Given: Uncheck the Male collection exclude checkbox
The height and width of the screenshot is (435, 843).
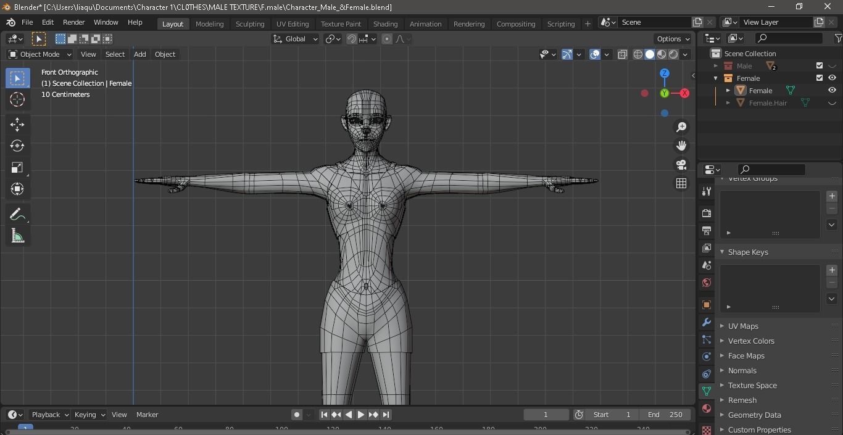Looking at the screenshot, I should coord(820,65).
